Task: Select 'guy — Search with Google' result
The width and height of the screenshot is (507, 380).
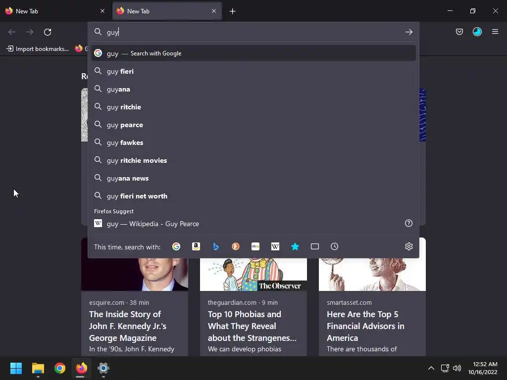Action: [253, 53]
